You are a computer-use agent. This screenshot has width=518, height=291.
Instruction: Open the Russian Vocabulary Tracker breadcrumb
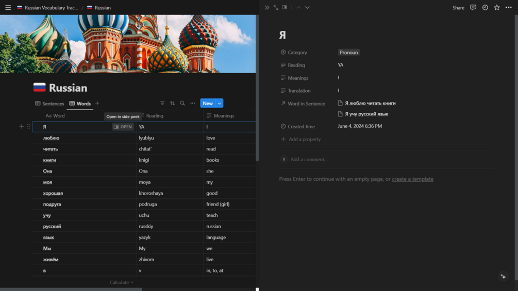pyautogui.click(x=47, y=8)
